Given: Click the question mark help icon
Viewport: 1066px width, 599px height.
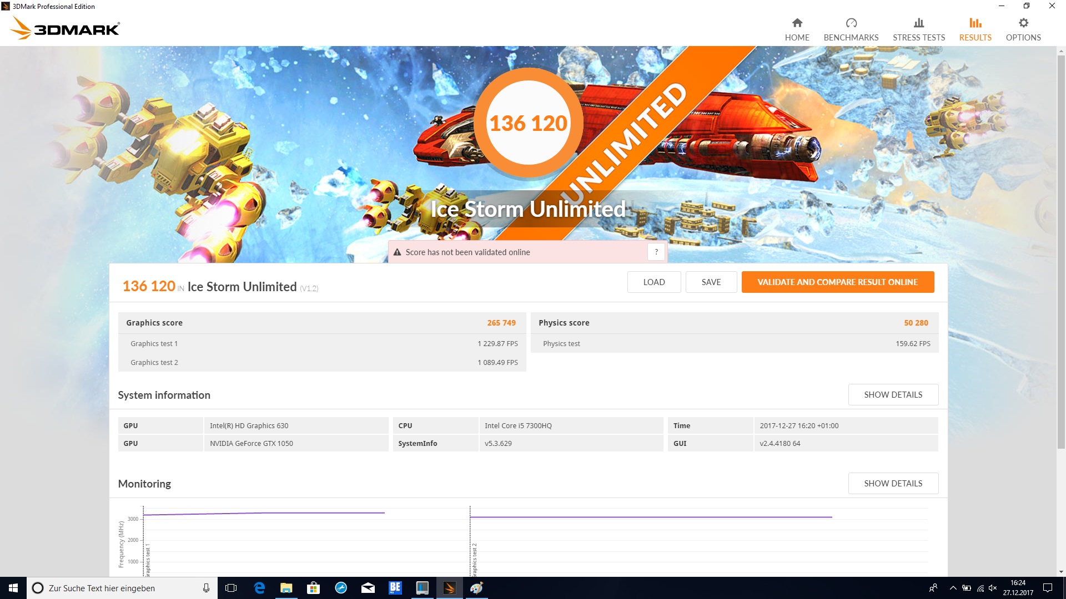Looking at the screenshot, I should [656, 252].
